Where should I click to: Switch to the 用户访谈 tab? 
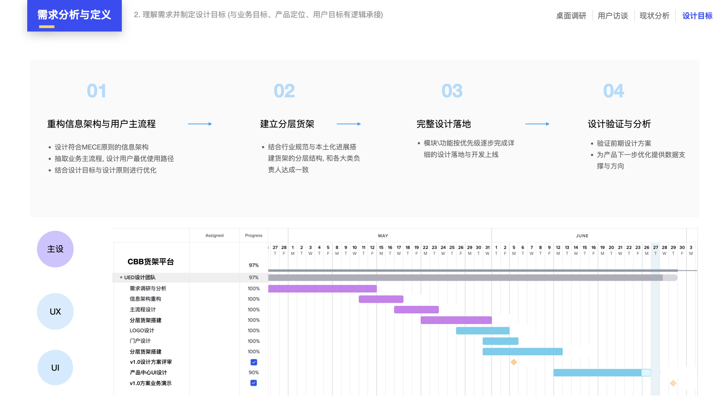coord(613,16)
